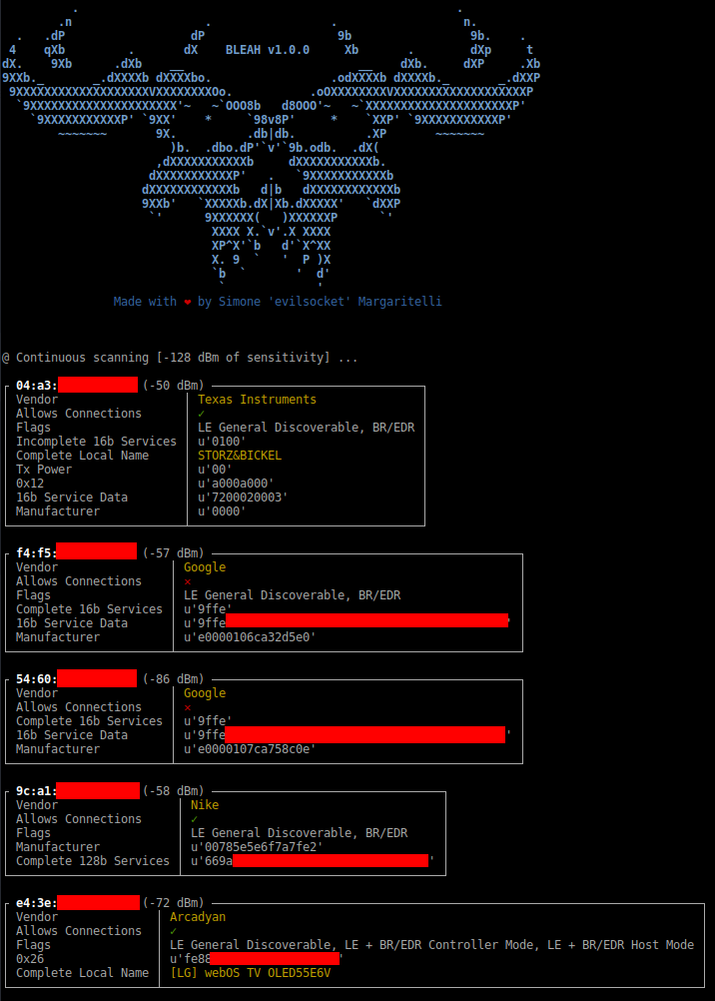This screenshot has height=1001, width=715.
Task: Select the 'Allows Connections' label in the Arcadyan box
Action: click(x=79, y=931)
